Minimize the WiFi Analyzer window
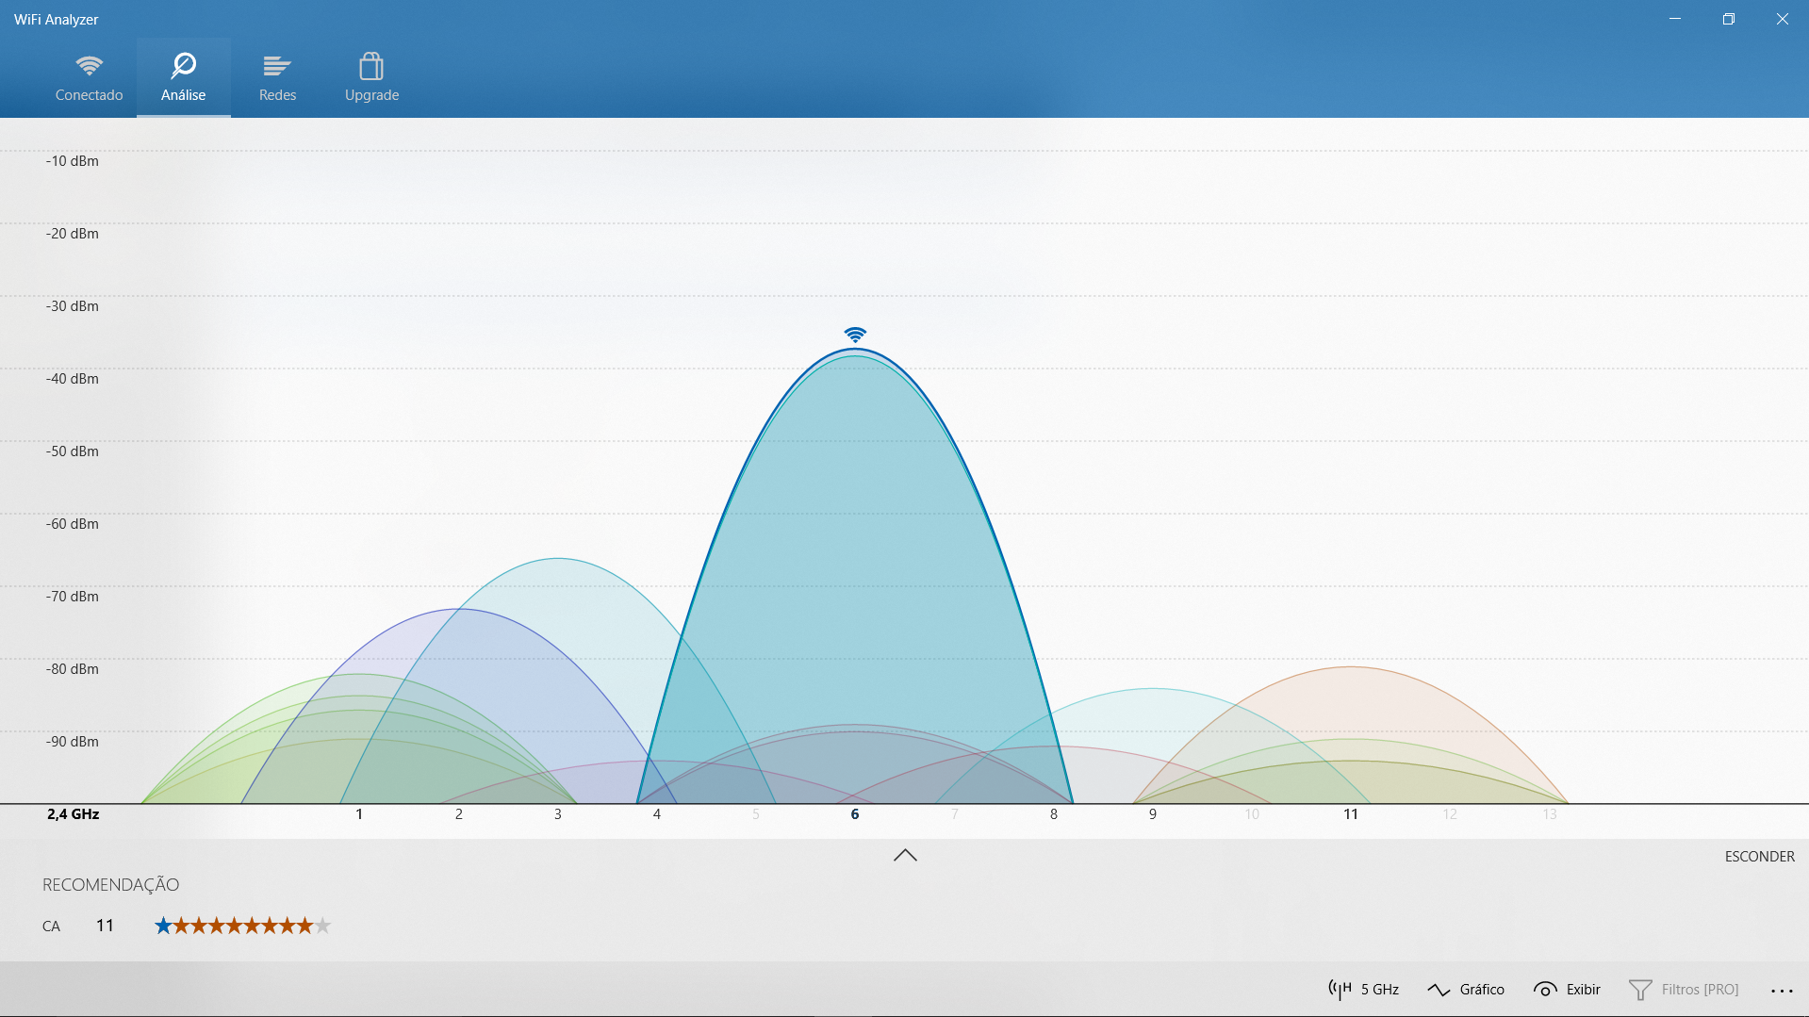Screen dimensions: 1809x1017 point(1675,19)
